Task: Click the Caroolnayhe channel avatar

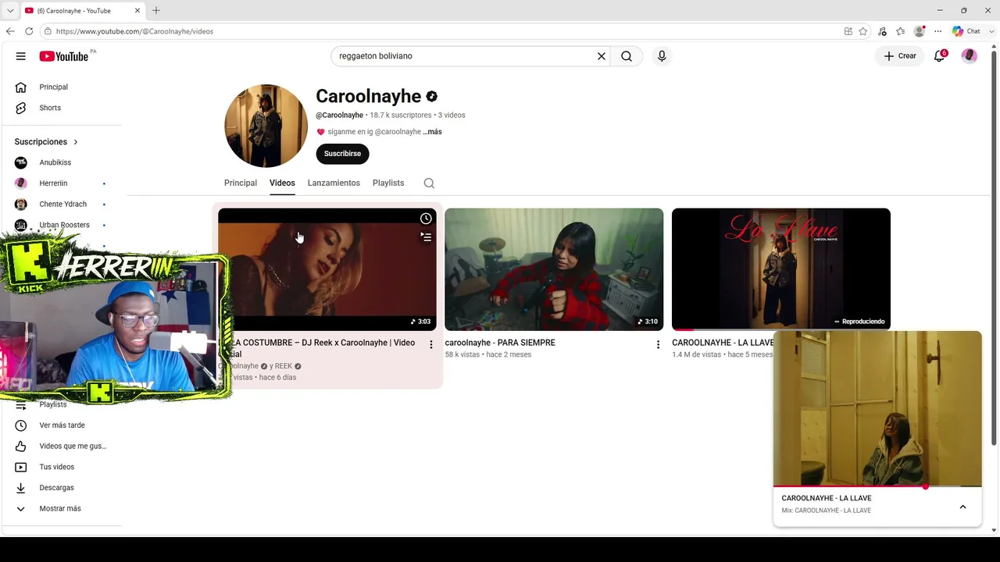Action: tap(266, 126)
